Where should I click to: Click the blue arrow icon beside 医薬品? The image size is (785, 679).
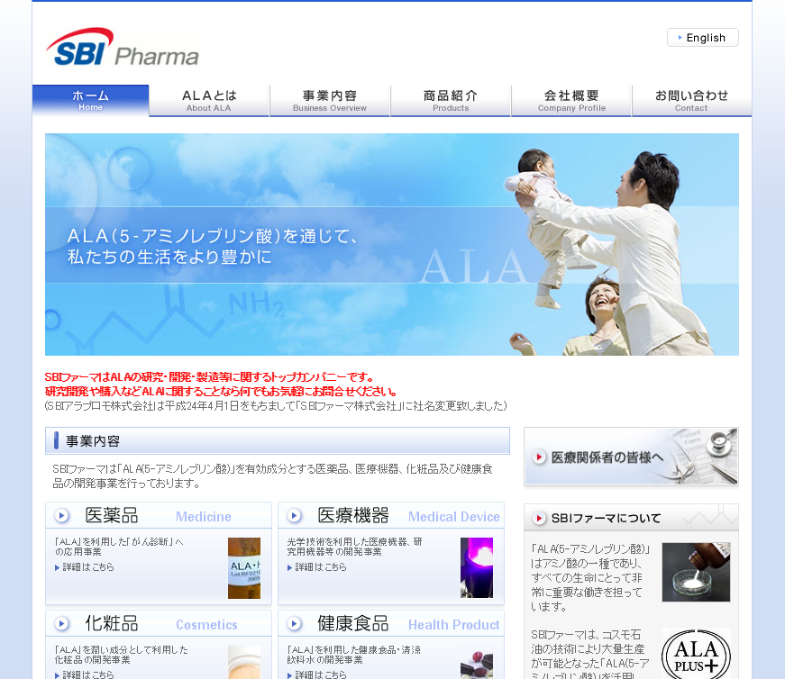[x=61, y=515]
